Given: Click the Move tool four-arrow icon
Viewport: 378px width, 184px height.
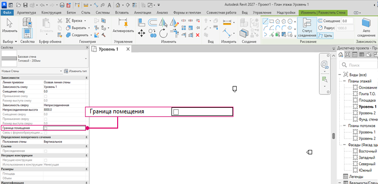Looking at the screenshot, I should point(142,33).
